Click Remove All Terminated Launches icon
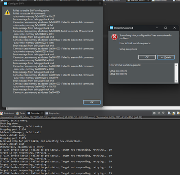The image size is (180, 175). click(x=163, y=113)
